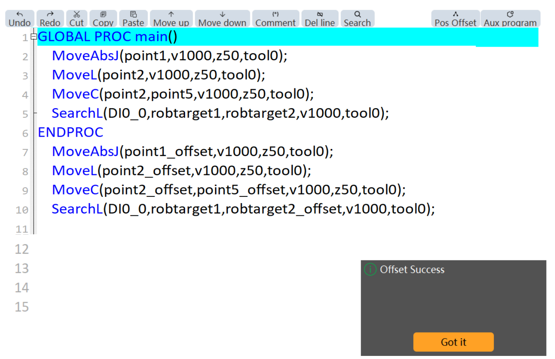
Task: Click line number 6 in the gutter
Action: (x=25, y=133)
